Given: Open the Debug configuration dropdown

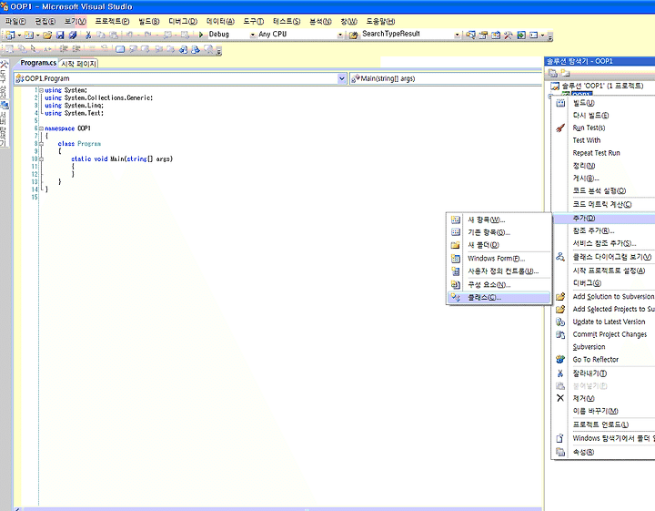Looking at the screenshot, I should point(252,36).
